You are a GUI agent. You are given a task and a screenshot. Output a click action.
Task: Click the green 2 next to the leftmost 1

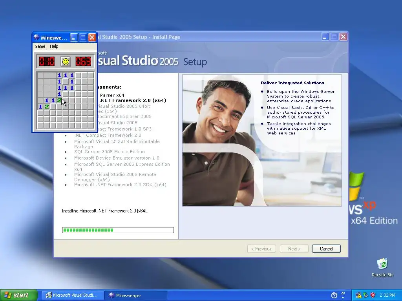pyautogui.click(x=47, y=107)
